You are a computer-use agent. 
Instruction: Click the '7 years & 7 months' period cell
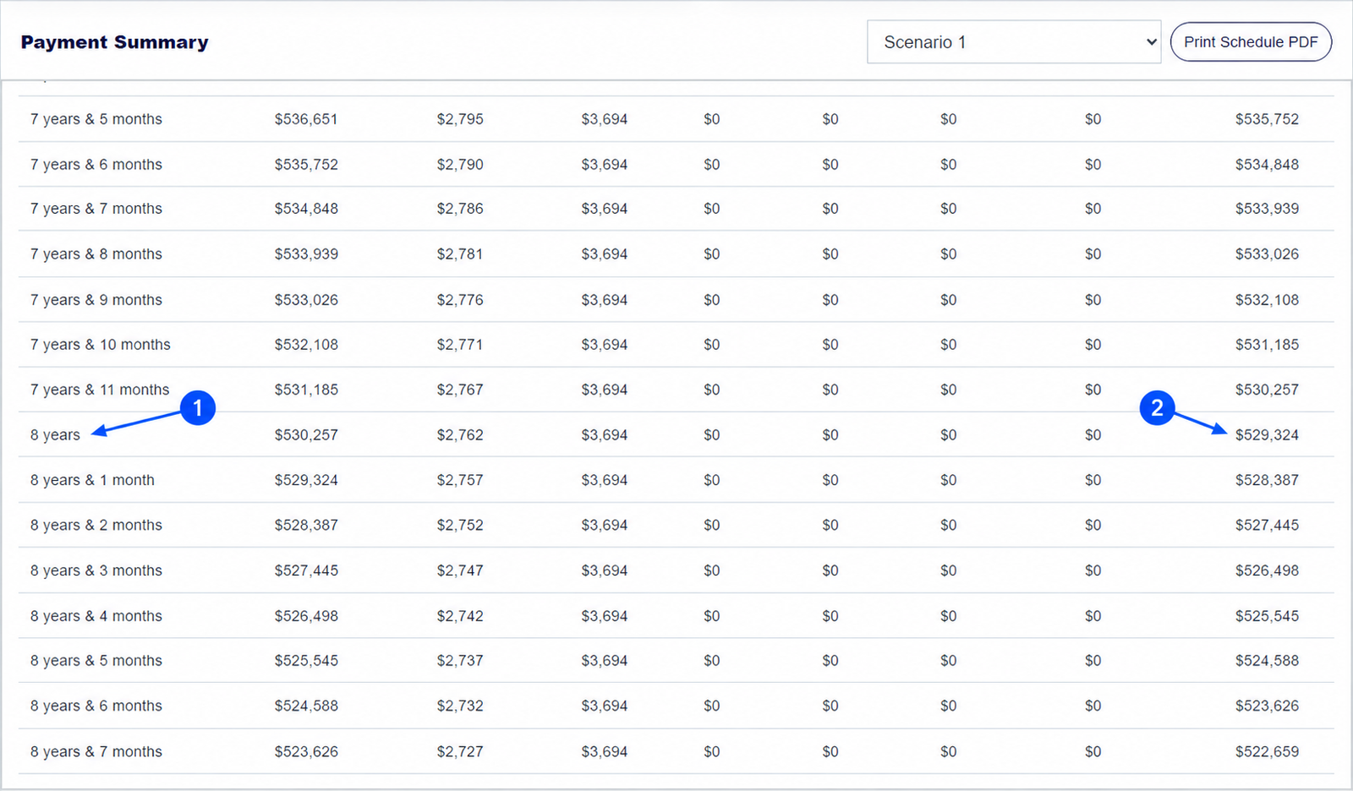point(96,209)
